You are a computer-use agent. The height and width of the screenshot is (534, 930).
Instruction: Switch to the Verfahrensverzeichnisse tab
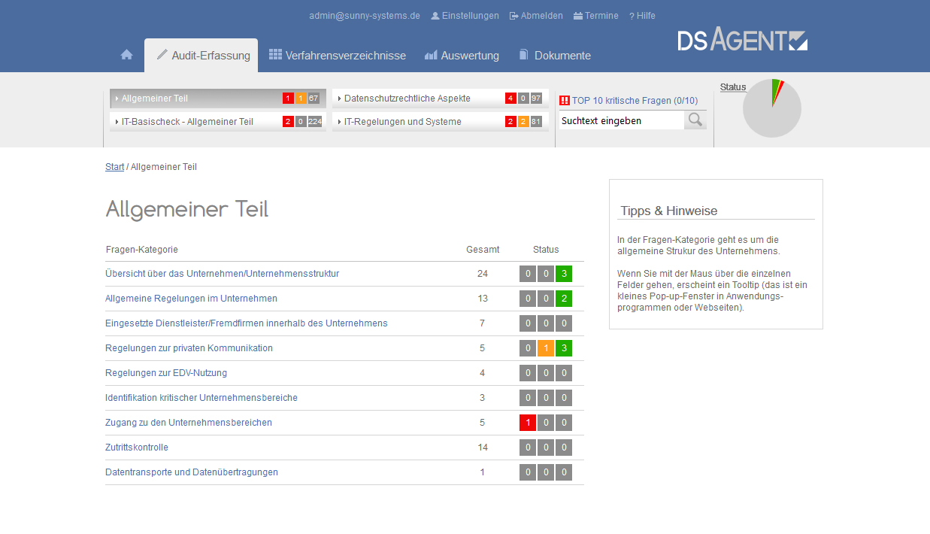point(338,56)
